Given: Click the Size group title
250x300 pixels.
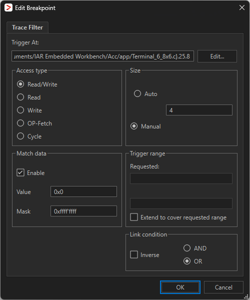Looking at the screenshot, I should (135, 70).
